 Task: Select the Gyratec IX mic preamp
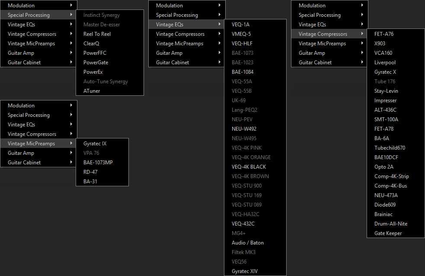tap(102, 144)
